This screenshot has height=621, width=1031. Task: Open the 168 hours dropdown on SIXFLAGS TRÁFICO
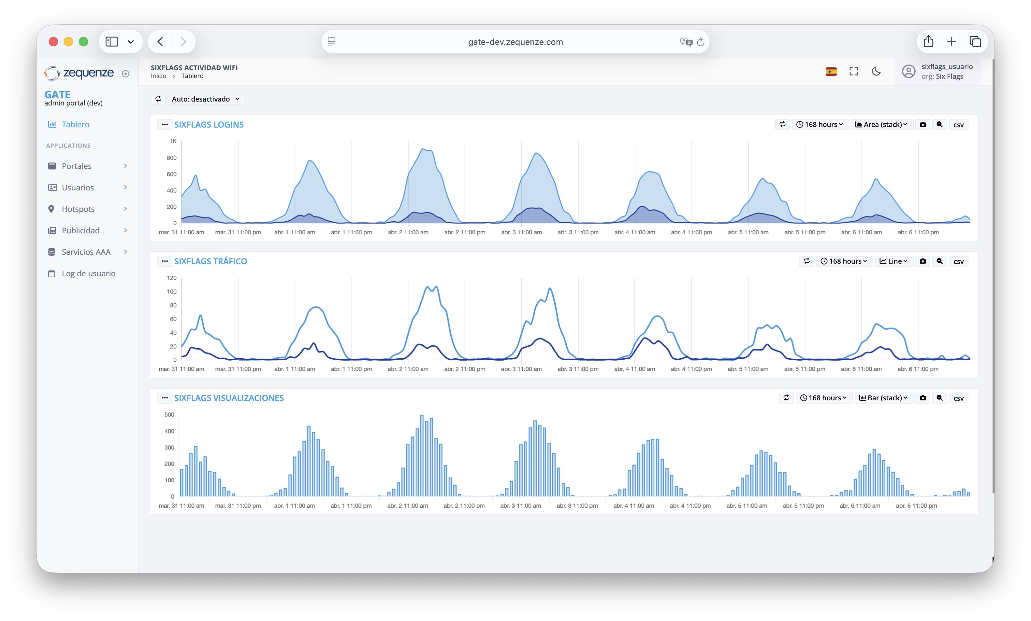(x=844, y=261)
